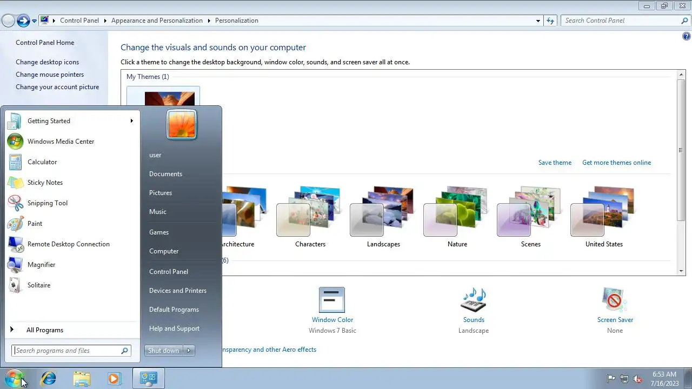Open Computer from Start menu
The width and height of the screenshot is (692, 389).
164,251
